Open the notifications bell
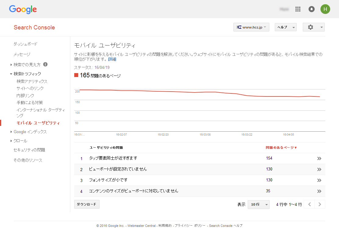This screenshot has width=339, height=229. click(x=312, y=9)
